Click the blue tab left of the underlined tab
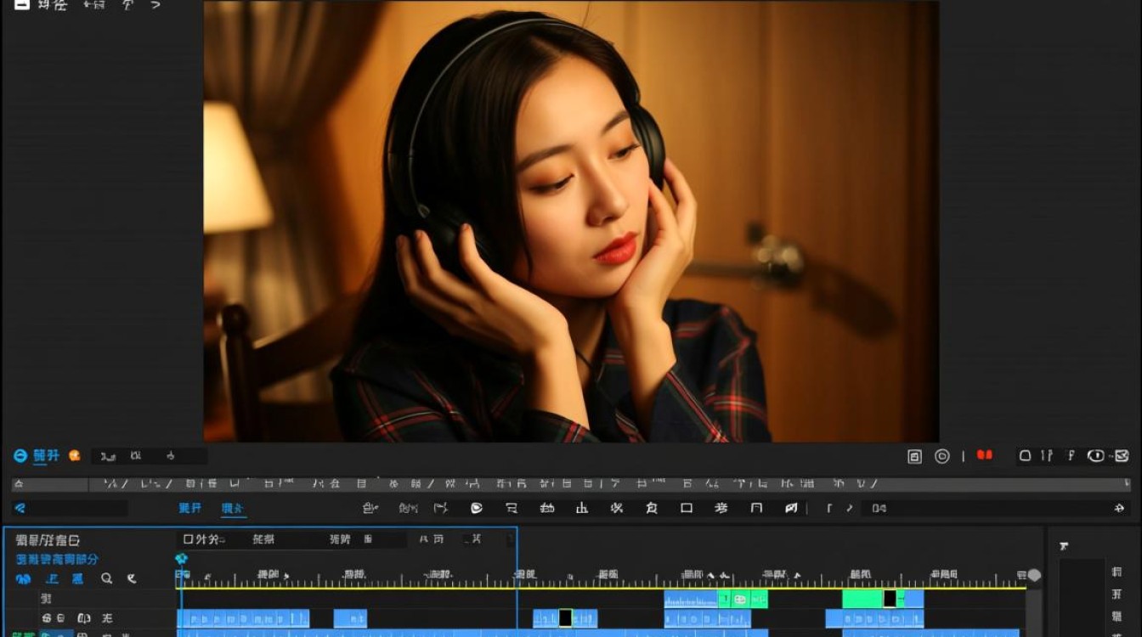 [190, 508]
